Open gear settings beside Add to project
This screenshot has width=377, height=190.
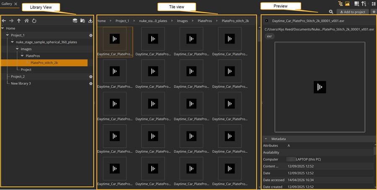pyautogui.click(x=374, y=12)
